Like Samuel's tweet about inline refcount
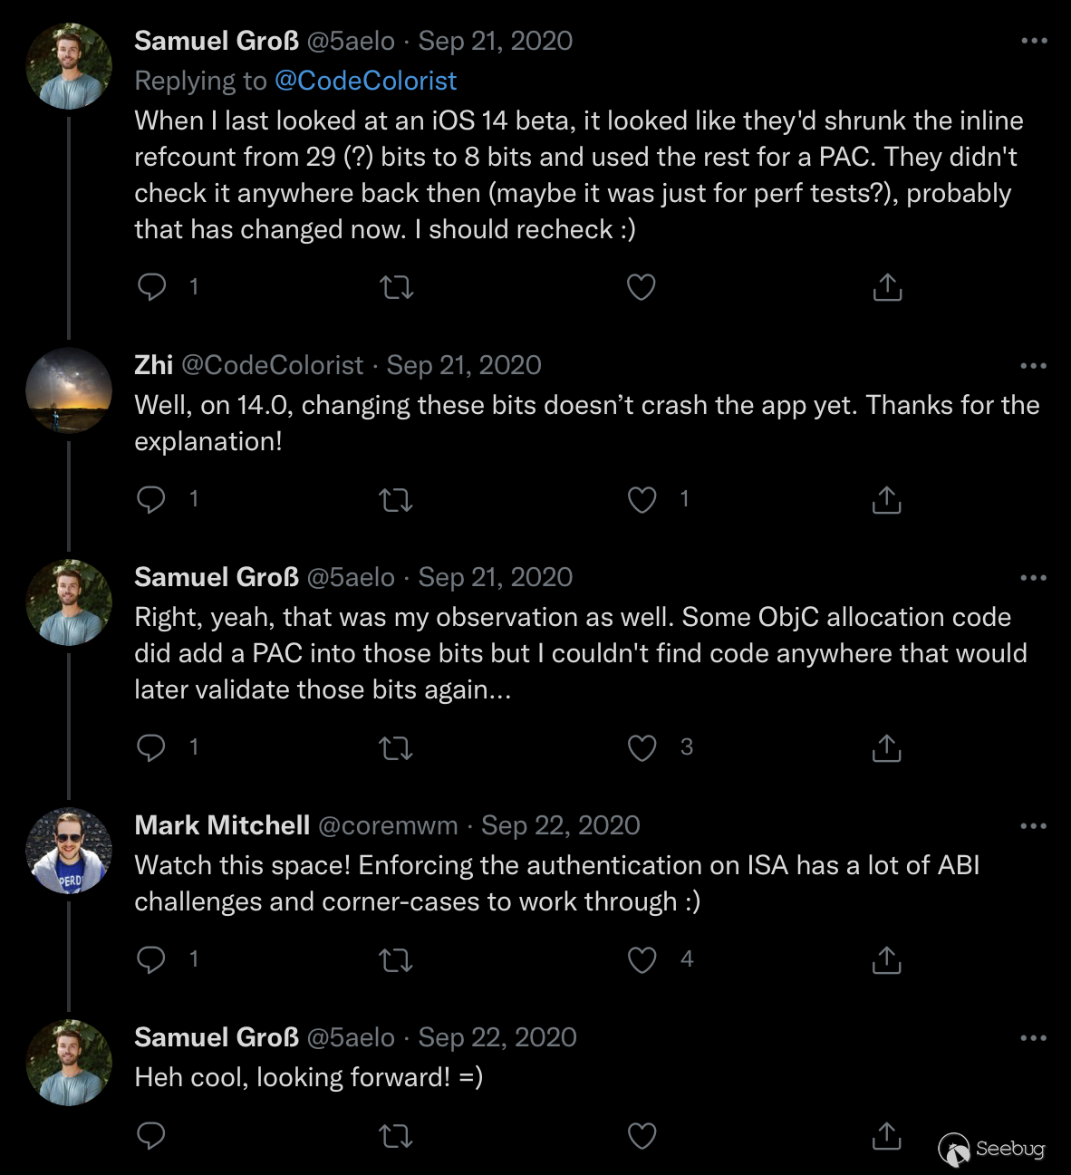 (642, 287)
